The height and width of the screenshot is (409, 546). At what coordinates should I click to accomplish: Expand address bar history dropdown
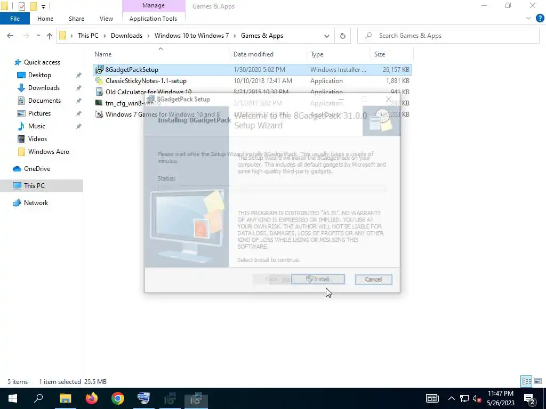pos(327,36)
